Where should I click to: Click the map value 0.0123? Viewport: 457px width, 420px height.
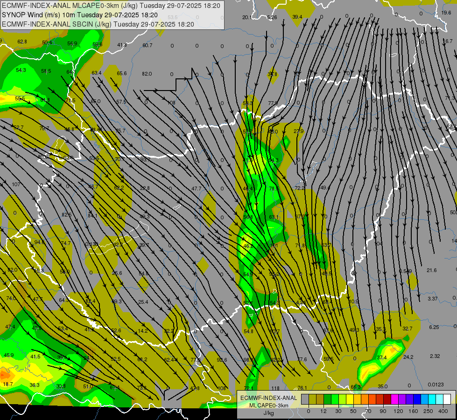click(x=436, y=385)
